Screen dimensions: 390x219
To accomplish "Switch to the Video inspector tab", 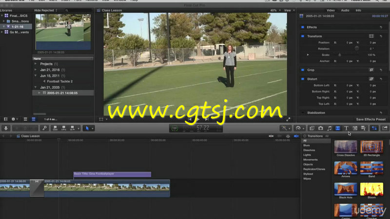I will click(x=331, y=10).
